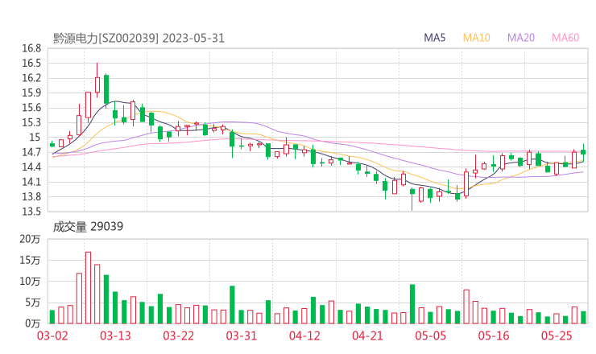
Task: Click the 03-31 date label
Action: [x=242, y=335]
